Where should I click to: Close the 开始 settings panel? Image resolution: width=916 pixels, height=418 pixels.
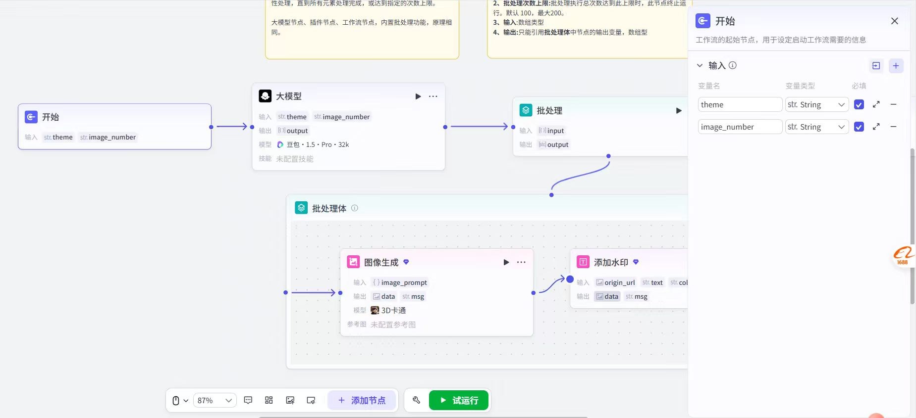894,21
